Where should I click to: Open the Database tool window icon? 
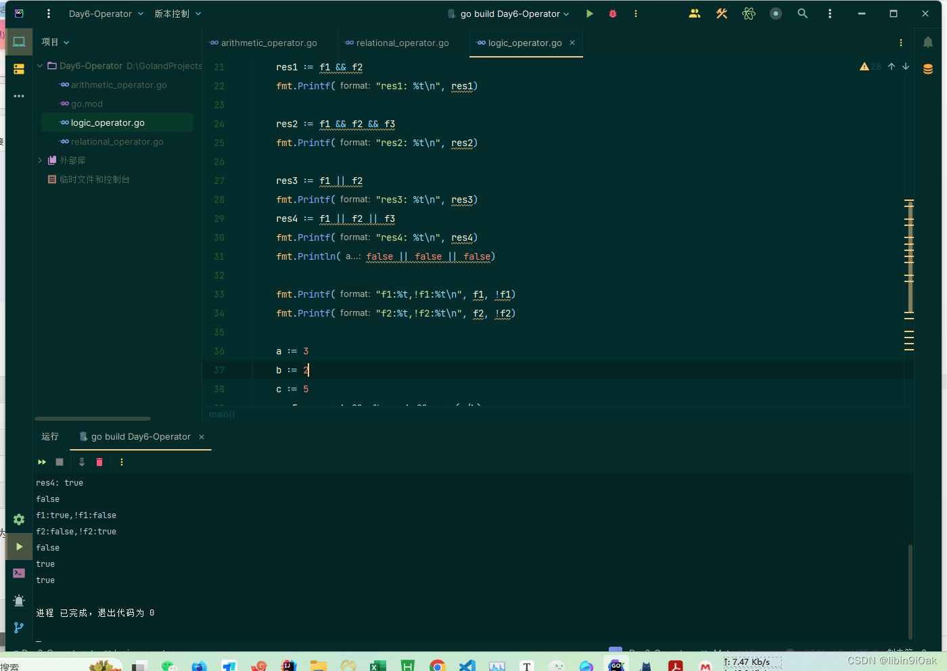(928, 69)
